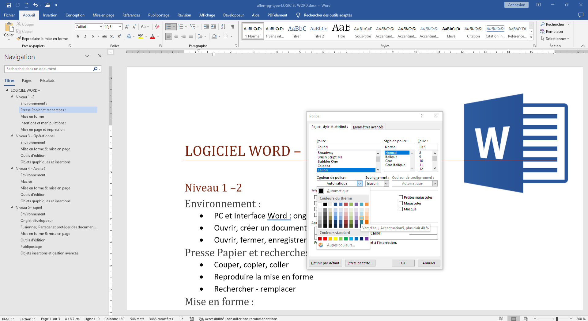
Task: Click the spell check icon in status bar
Action: pyautogui.click(x=181, y=319)
